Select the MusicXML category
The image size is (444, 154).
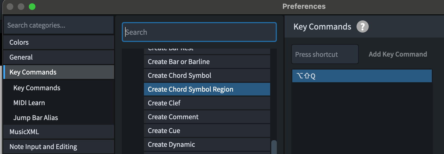tap(59, 132)
